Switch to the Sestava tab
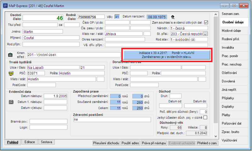Viewport: 252px width, 151px height. pos(46,142)
